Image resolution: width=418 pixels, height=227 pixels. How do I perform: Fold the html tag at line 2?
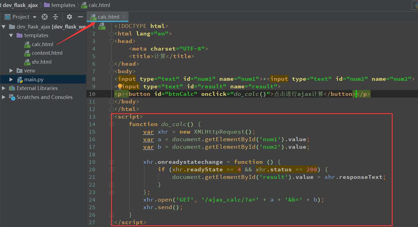click(x=112, y=34)
